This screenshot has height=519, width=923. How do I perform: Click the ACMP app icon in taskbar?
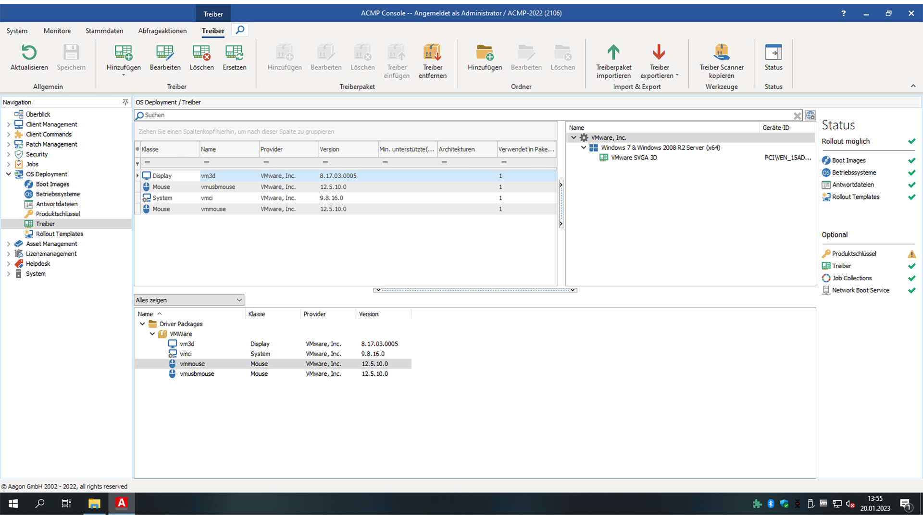pos(122,503)
